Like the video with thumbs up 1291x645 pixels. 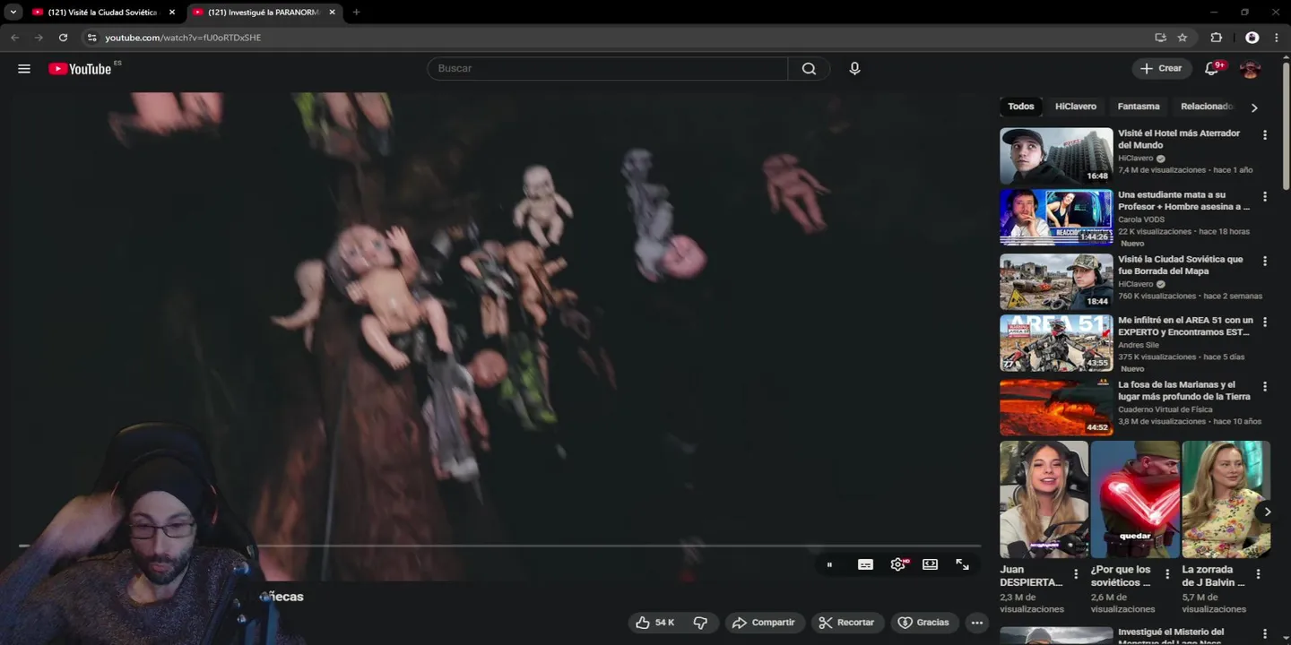coord(655,623)
